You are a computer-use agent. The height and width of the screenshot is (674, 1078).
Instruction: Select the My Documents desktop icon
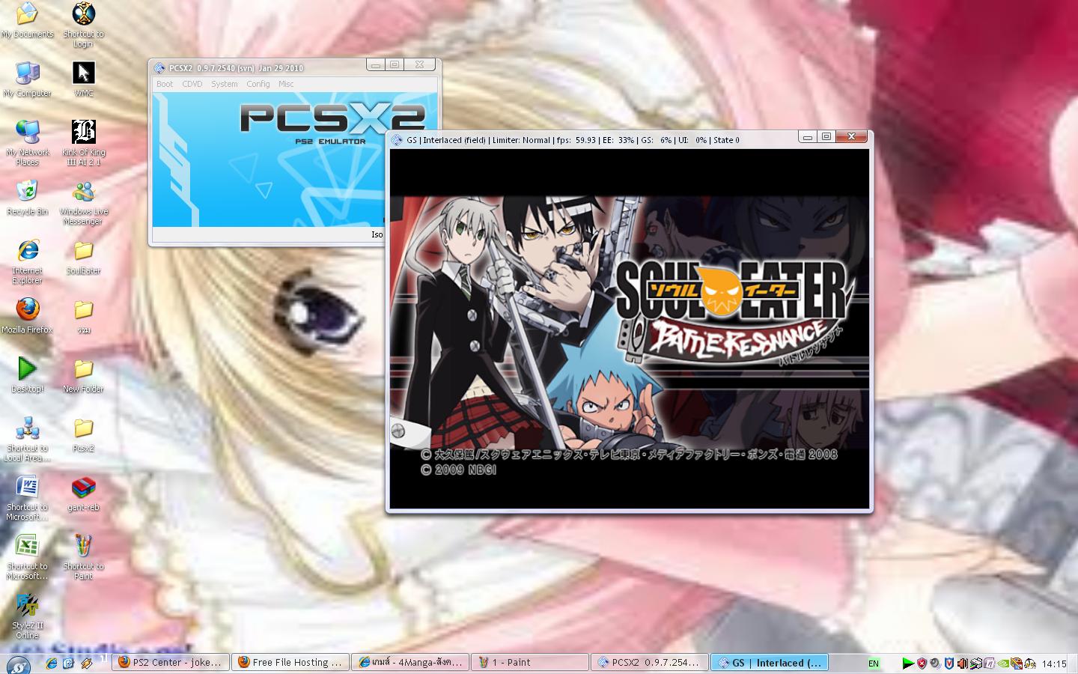[x=27, y=20]
